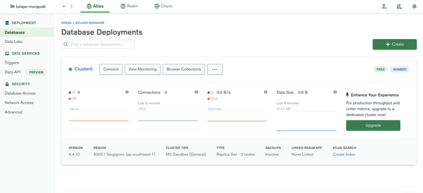Screen dimensions: 423x193
Task: Click the Security section lock icon
Action: coord(7,84)
